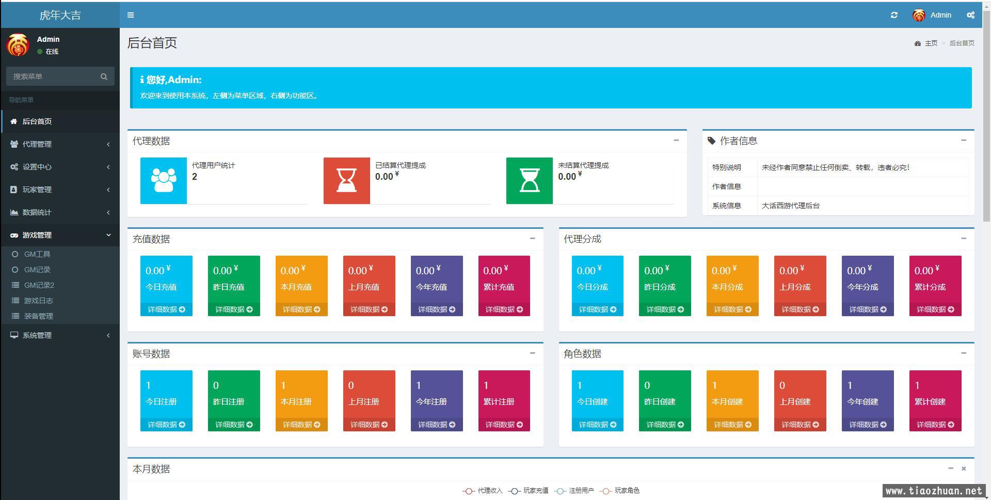
Task: Click the sidebar Admin profile picture
Action: (x=18, y=45)
